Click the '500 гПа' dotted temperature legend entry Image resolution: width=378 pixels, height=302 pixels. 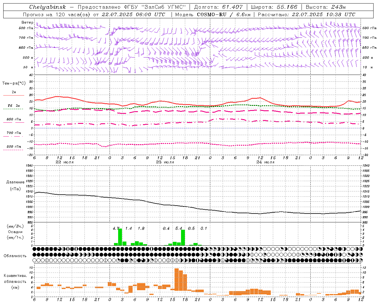coord(14,147)
